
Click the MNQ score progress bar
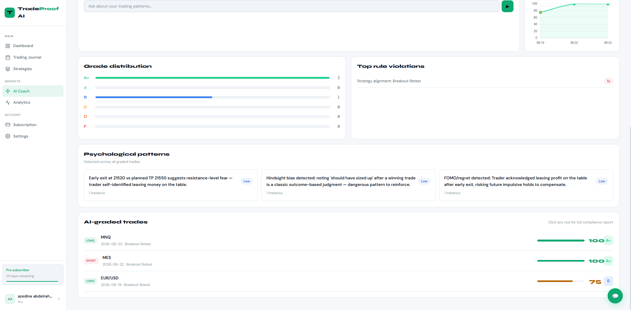point(561,241)
